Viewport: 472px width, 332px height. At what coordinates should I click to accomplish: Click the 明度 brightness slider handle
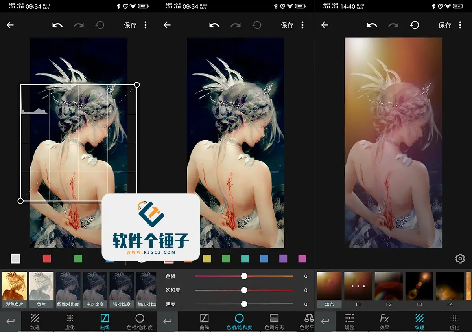tap(244, 304)
